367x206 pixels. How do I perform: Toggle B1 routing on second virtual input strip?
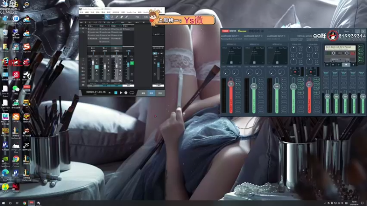[317, 92]
